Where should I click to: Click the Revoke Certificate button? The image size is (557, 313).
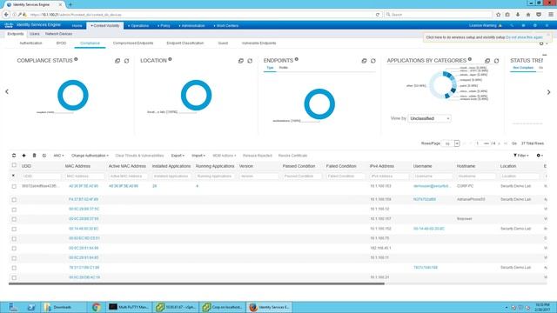click(x=292, y=156)
